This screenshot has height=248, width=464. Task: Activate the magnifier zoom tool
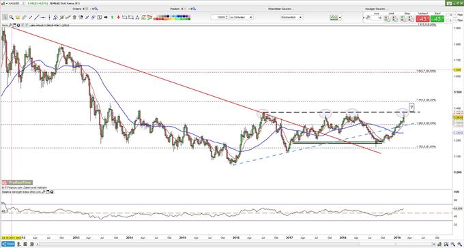pos(11,17)
